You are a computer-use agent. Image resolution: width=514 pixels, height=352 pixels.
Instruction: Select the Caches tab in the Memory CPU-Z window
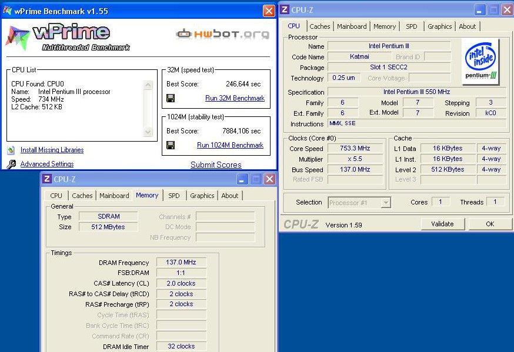[82, 196]
